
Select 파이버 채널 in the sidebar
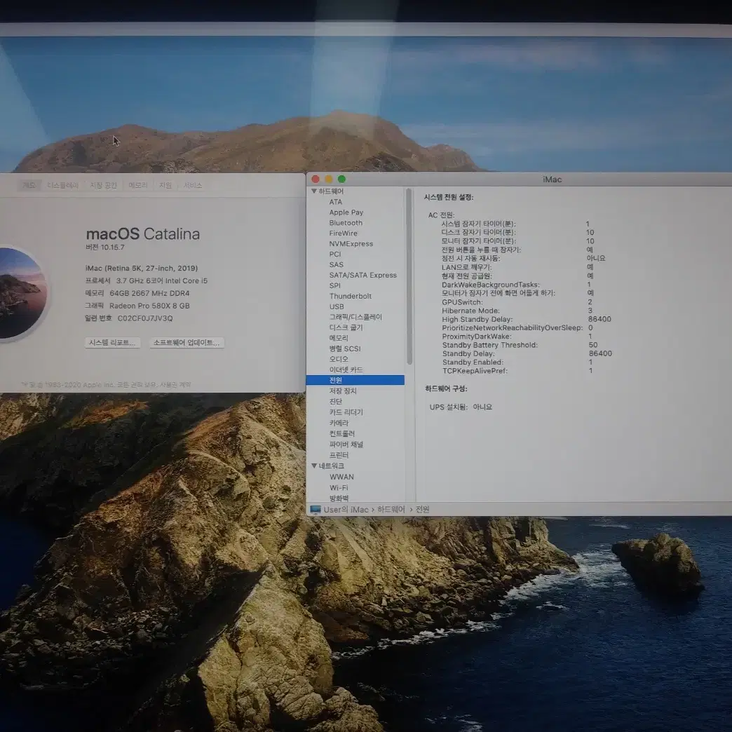pyautogui.click(x=346, y=445)
